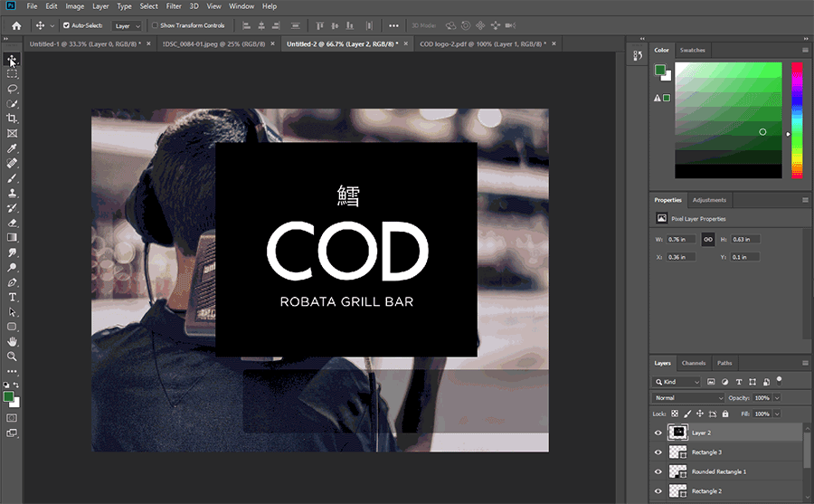Image resolution: width=814 pixels, height=504 pixels.
Task: Open the Image menu
Action: click(75, 6)
